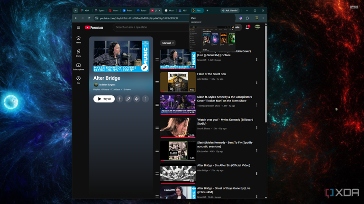Screen dimensions: 364x204
Task: Open the You section in sidebar
Action: pyautogui.click(x=79, y=80)
